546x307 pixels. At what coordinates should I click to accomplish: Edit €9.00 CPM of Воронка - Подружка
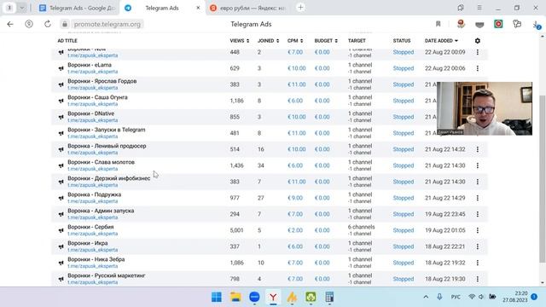click(x=295, y=198)
